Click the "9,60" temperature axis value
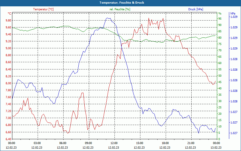This screenshot has height=151, width=241. (x=8, y=27)
